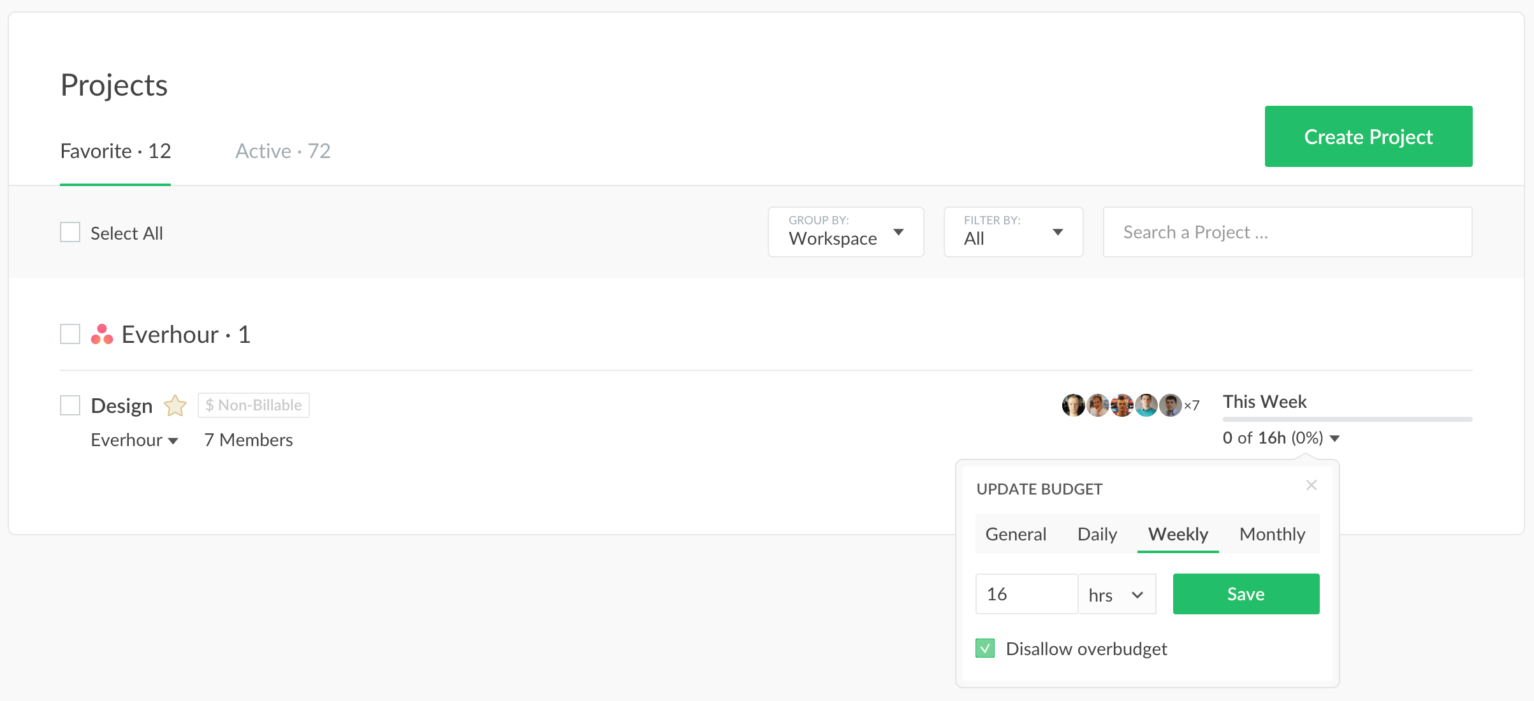
Task: Click the ×7 members count indicator
Action: click(x=1192, y=405)
